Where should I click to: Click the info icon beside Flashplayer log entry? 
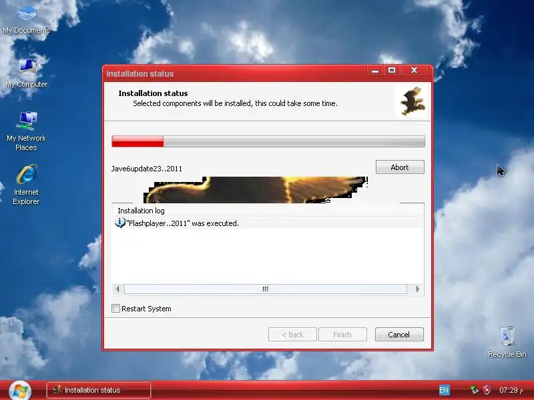coord(120,223)
